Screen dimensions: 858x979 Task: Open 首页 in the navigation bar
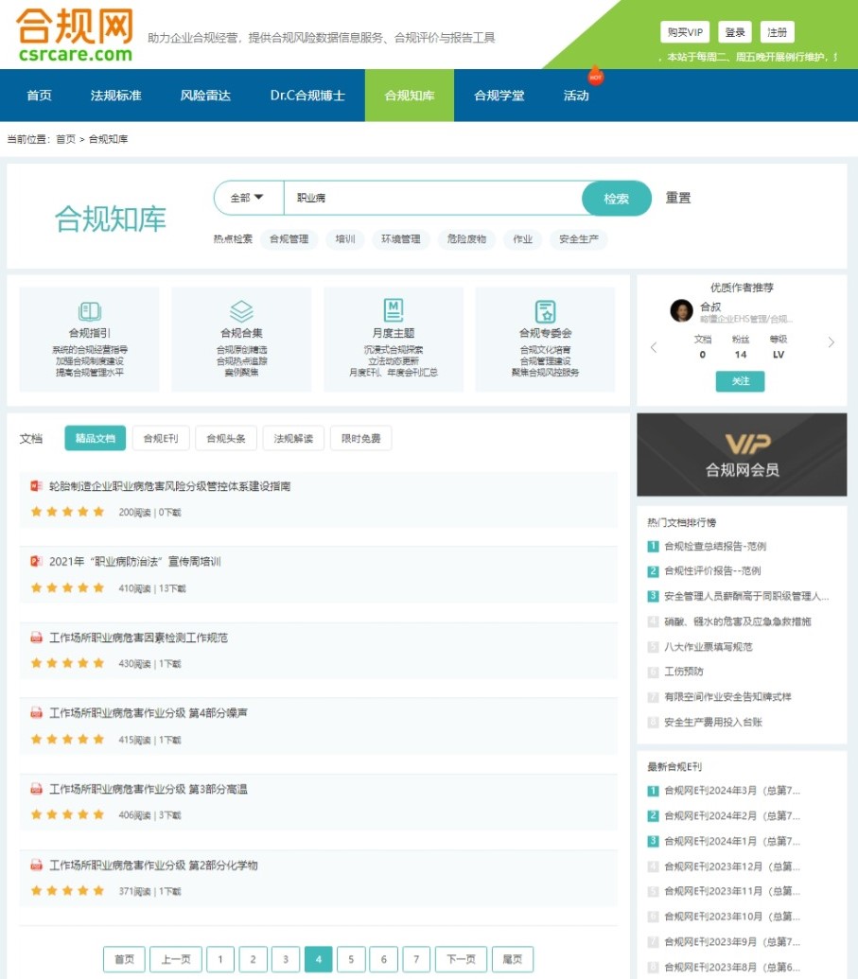coord(40,96)
